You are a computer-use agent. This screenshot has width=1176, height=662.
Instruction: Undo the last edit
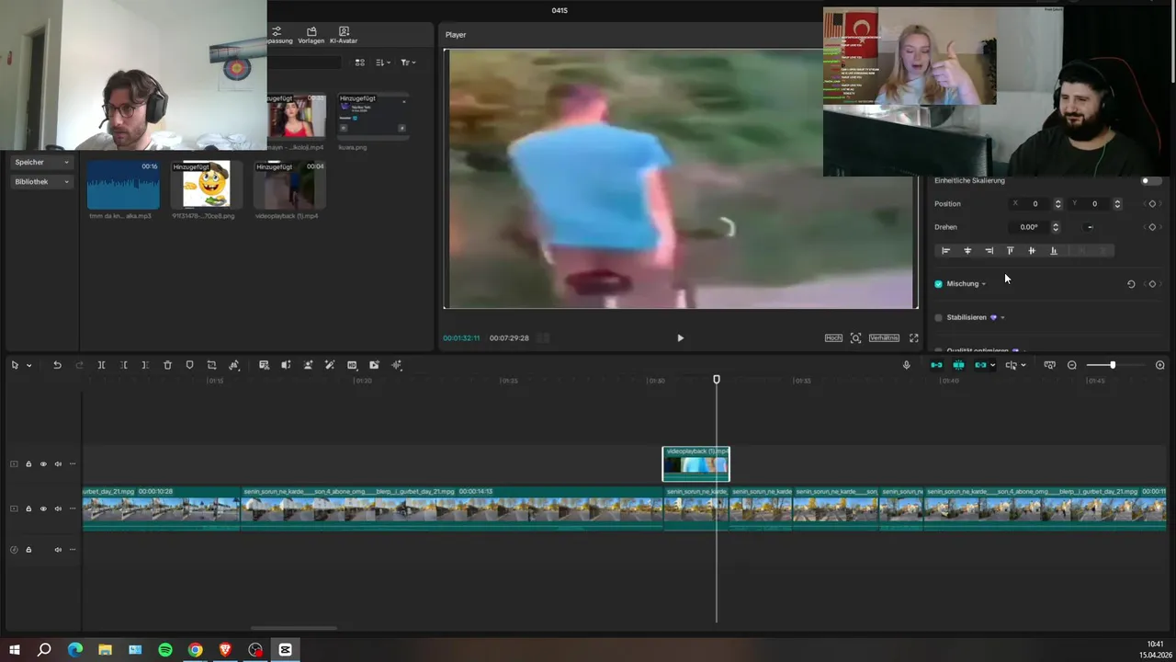(x=57, y=365)
